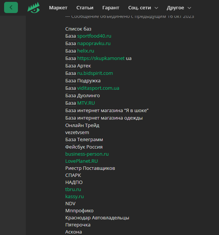Click the text 'Пятерочка'
Screen dimensions: 219x235
78,225
